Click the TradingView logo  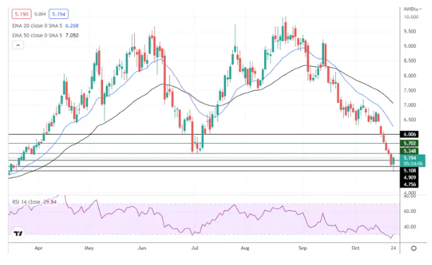(x=18, y=233)
